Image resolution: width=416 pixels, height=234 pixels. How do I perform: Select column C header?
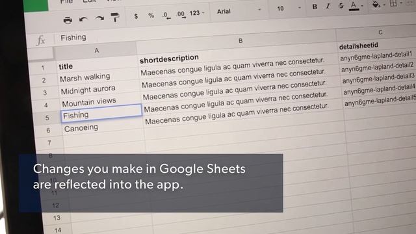click(380, 32)
